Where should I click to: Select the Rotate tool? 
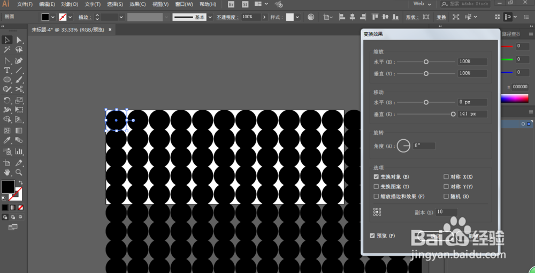(x=7, y=100)
